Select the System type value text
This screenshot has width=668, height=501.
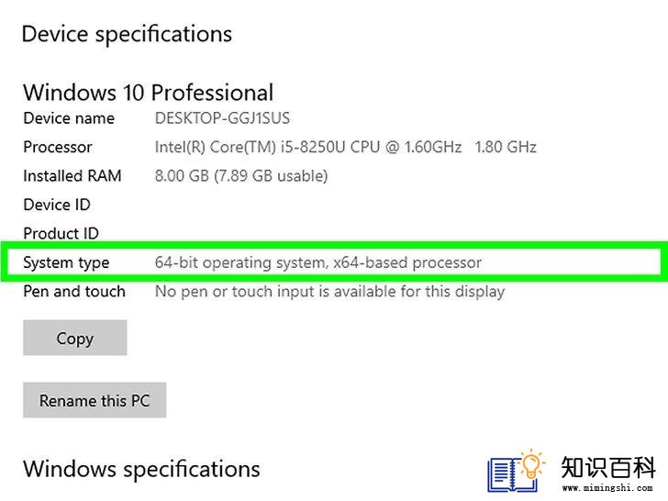pyautogui.click(x=318, y=262)
